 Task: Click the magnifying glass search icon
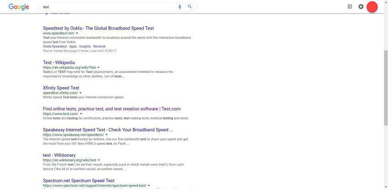[x=190, y=7]
